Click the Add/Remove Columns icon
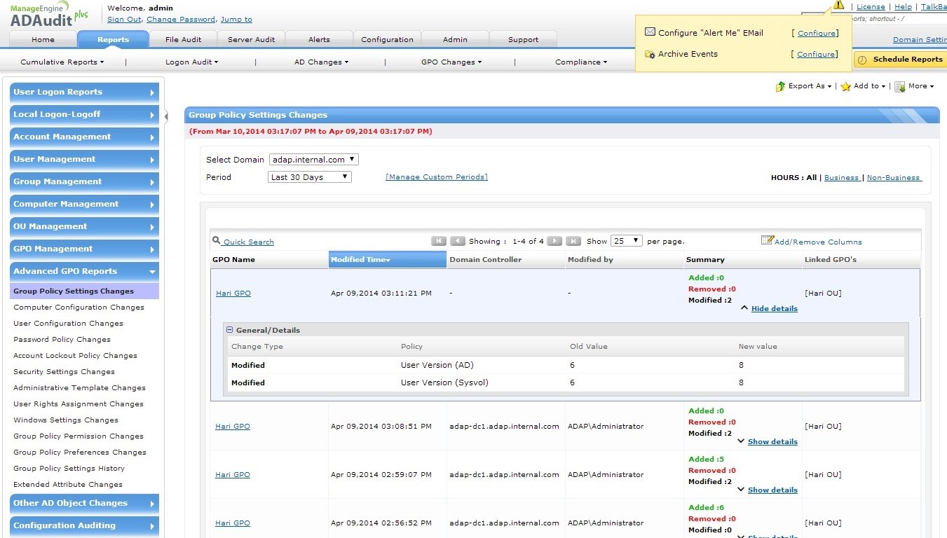The width and height of the screenshot is (947, 538). [x=767, y=240]
